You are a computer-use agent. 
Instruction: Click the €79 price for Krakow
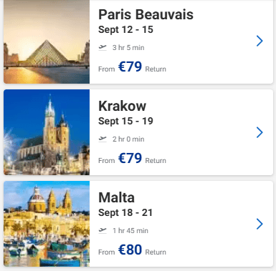pyautogui.click(x=130, y=158)
